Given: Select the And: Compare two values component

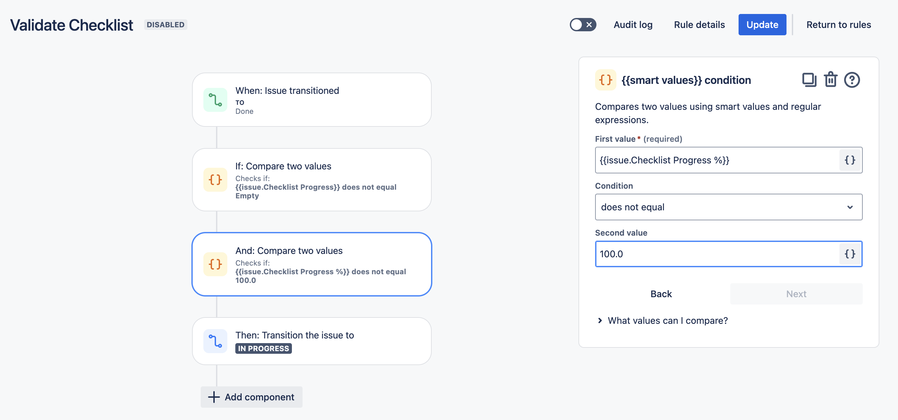Looking at the screenshot, I should (312, 264).
